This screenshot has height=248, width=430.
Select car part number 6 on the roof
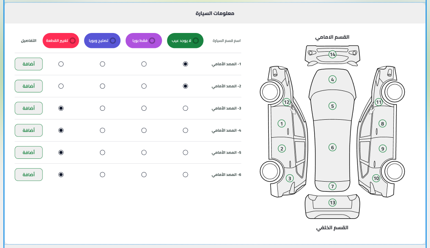click(x=332, y=147)
